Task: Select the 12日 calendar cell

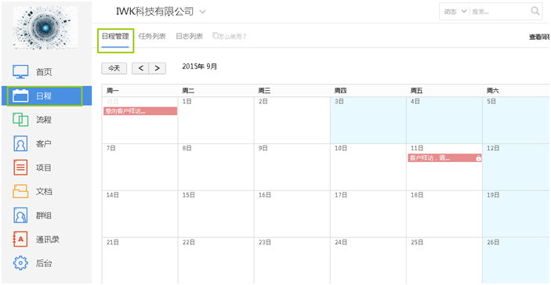Action: [516, 167]
